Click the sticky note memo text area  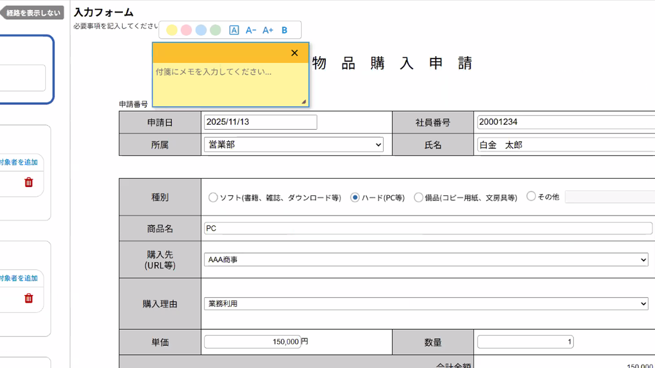click(229, 85)
